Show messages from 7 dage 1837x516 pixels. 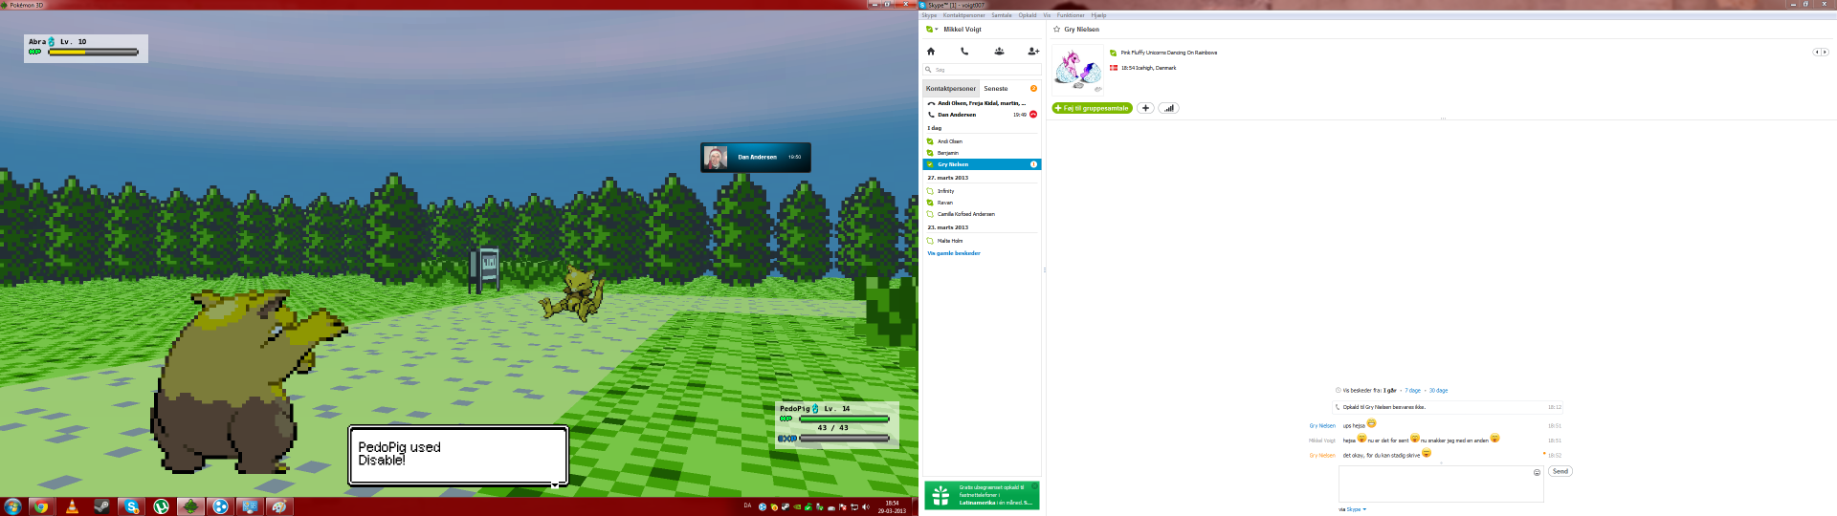pyautogui.click(x=1412, y=391)
